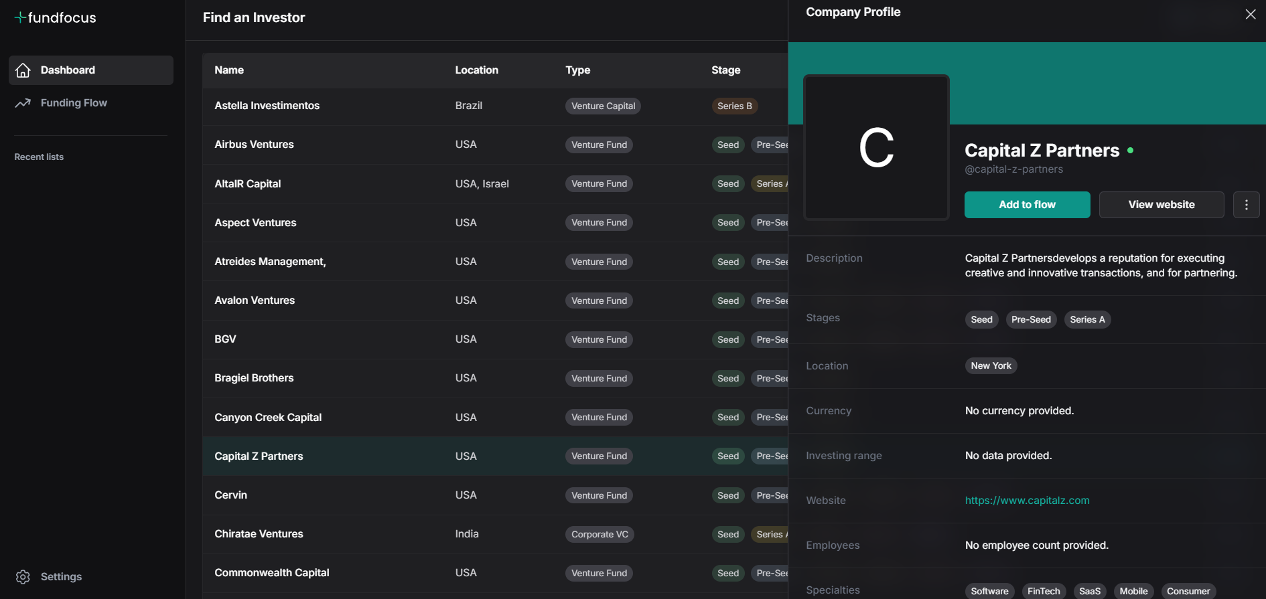Select the Astella Investimentos row

pos(267,106)
